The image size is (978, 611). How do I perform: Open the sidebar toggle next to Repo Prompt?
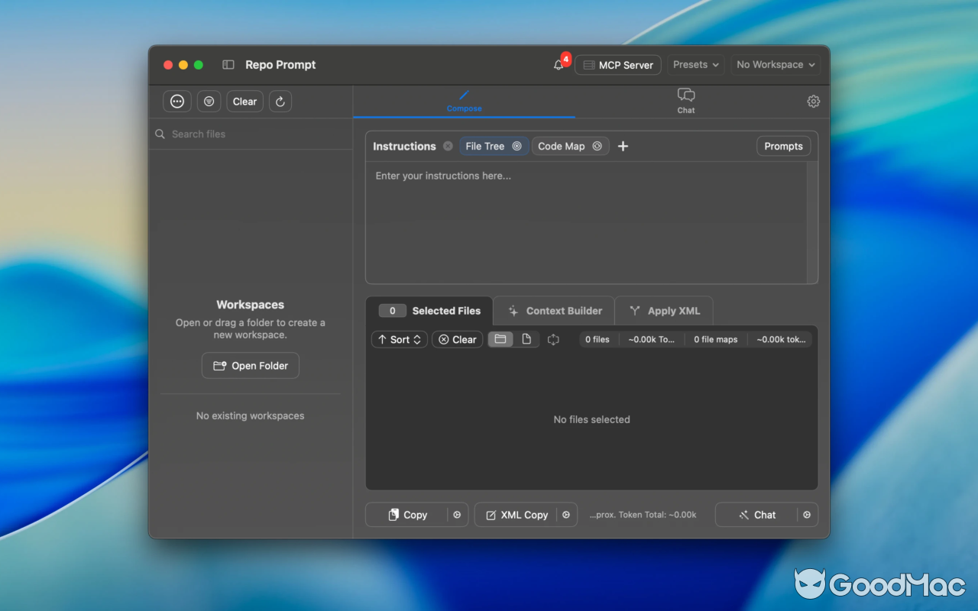228,65
